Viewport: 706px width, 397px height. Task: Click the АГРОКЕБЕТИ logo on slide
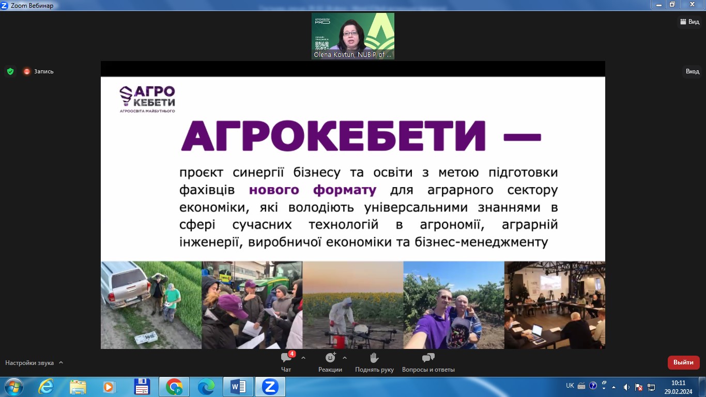tap(147, 99)
